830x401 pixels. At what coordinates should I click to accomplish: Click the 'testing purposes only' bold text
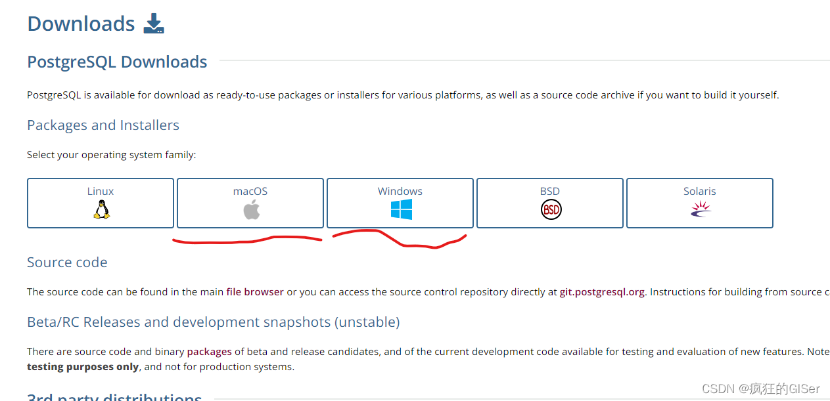[83, 367]
